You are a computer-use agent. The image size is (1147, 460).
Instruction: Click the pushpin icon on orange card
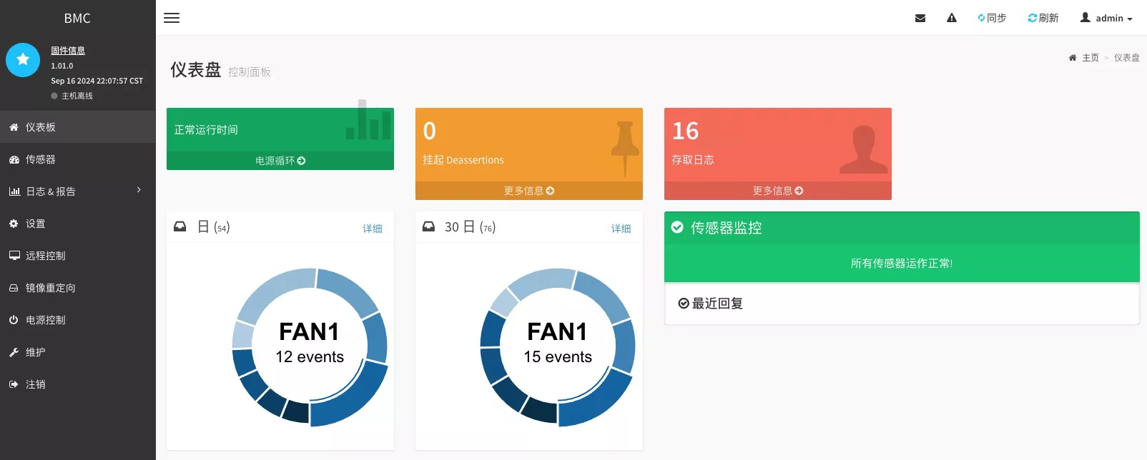pyautogui.click(x=625, y=149)
